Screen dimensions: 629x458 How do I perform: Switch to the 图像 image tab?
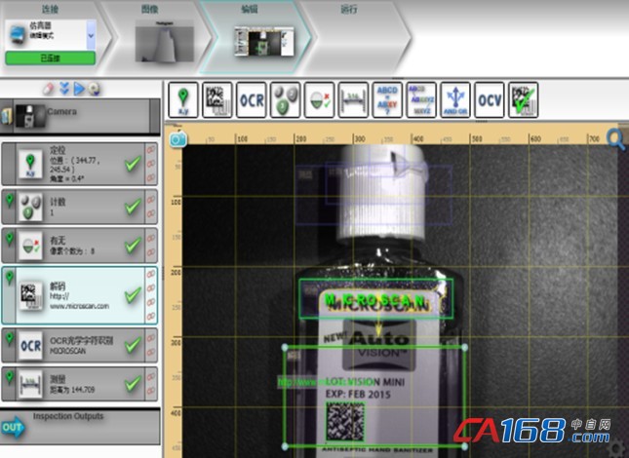(x=149, y=9)
